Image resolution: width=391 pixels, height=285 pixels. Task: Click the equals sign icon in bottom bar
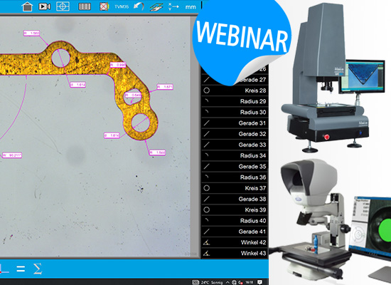[21, 269]
